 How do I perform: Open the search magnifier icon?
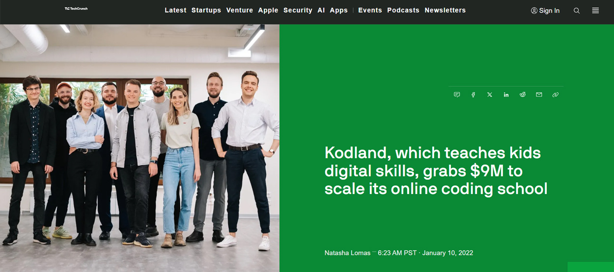click(x=577, y=10)
